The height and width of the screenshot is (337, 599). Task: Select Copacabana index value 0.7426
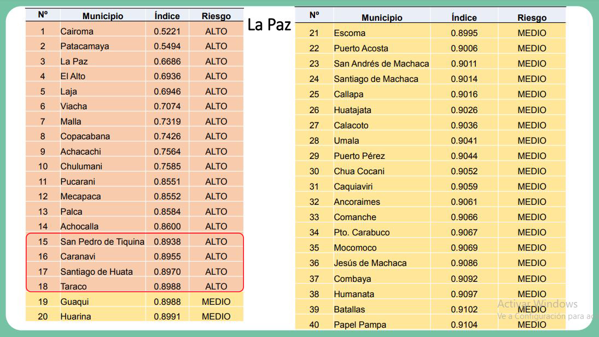click(167, 136)
